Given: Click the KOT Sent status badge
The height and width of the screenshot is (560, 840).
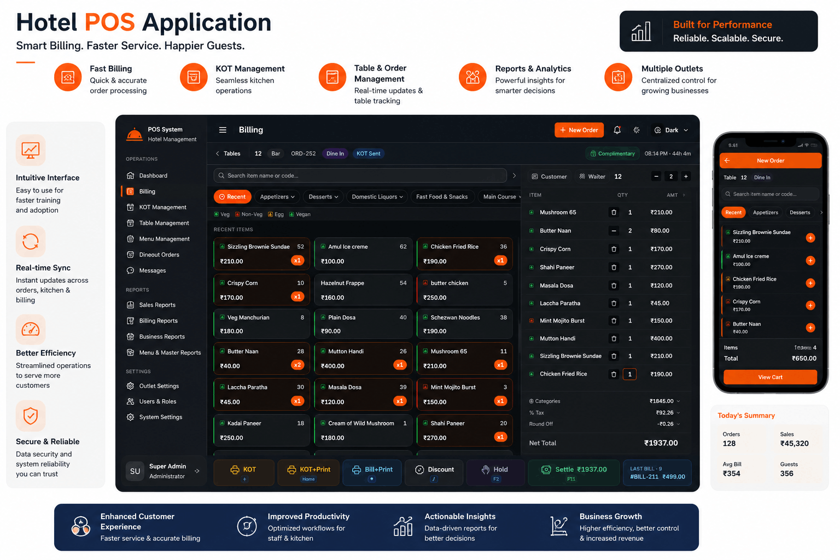Looking at the screenshot, I should point(369,154).
